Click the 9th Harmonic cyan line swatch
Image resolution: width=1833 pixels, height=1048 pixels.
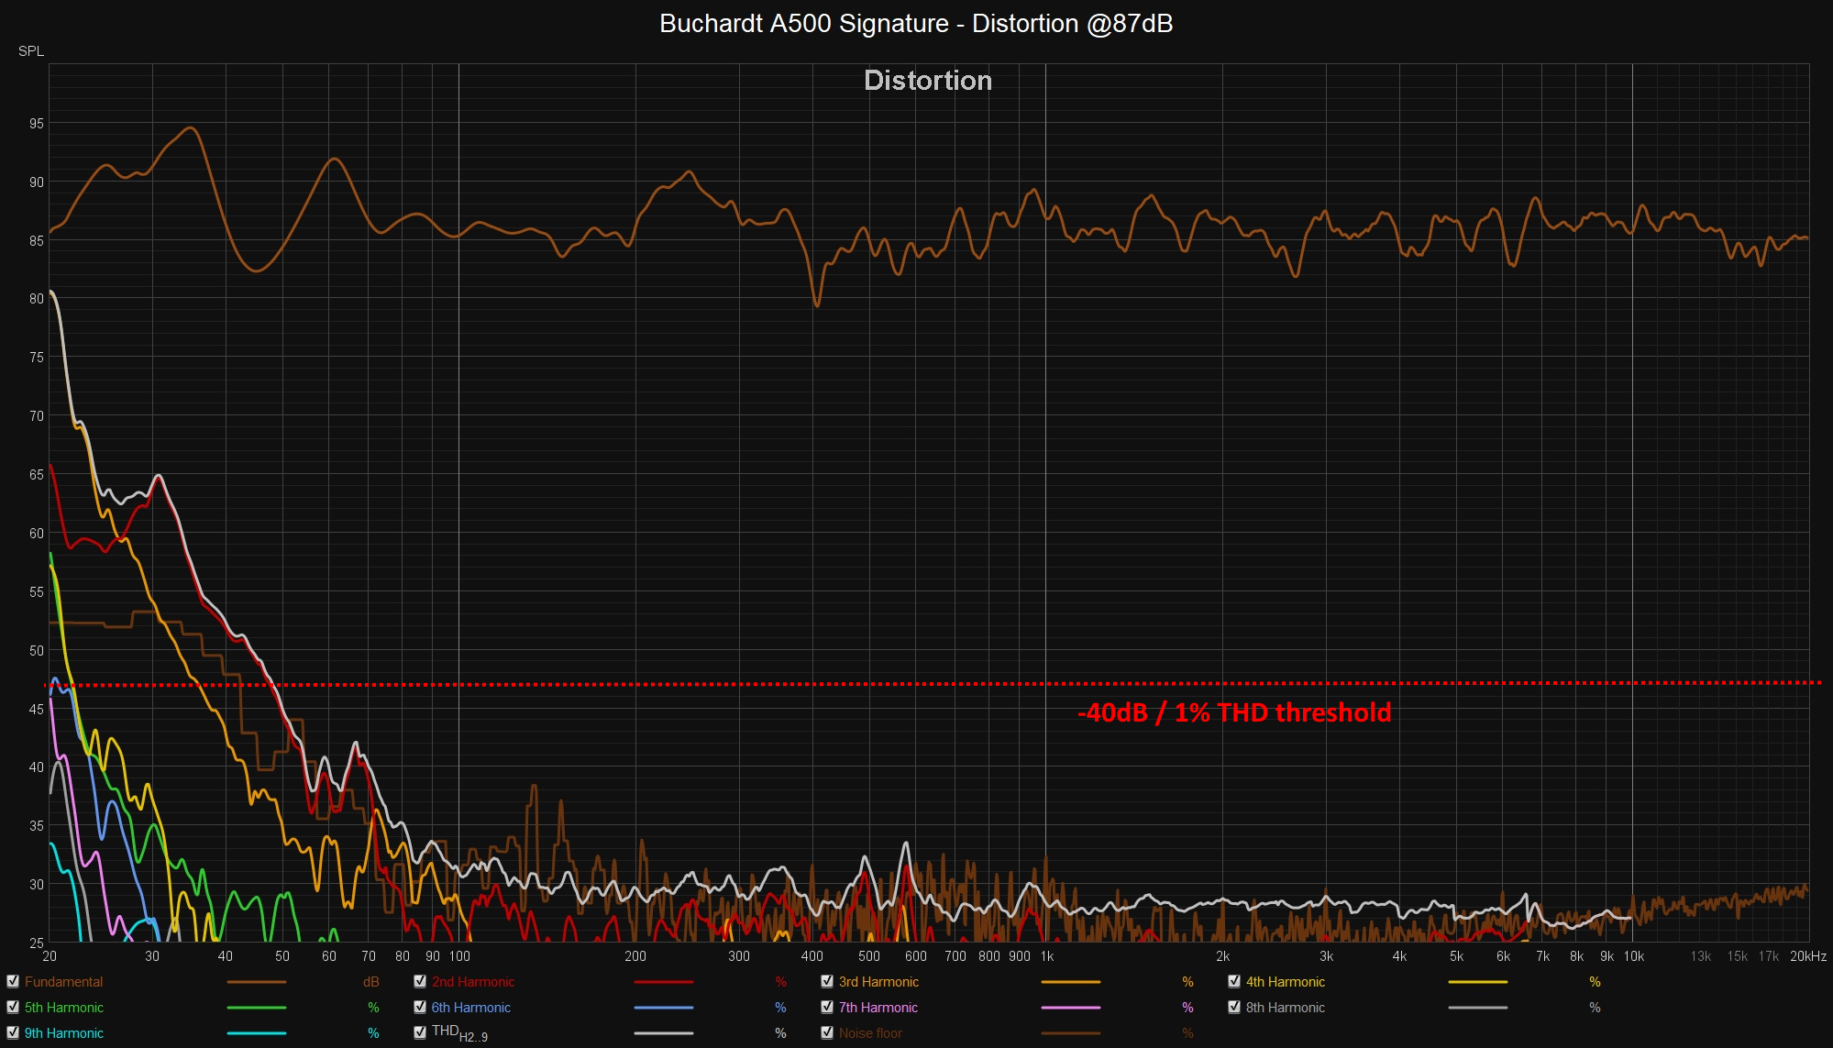click(257, 1033)
